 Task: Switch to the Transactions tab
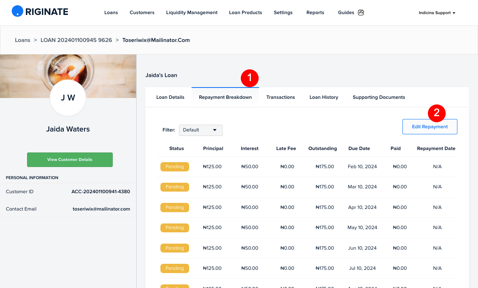click(x=281, y=97)
